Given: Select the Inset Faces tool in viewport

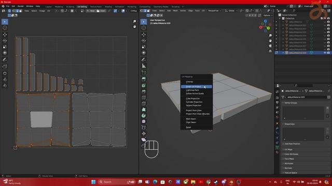Looking at the screenshot, I should pos(144,85).
